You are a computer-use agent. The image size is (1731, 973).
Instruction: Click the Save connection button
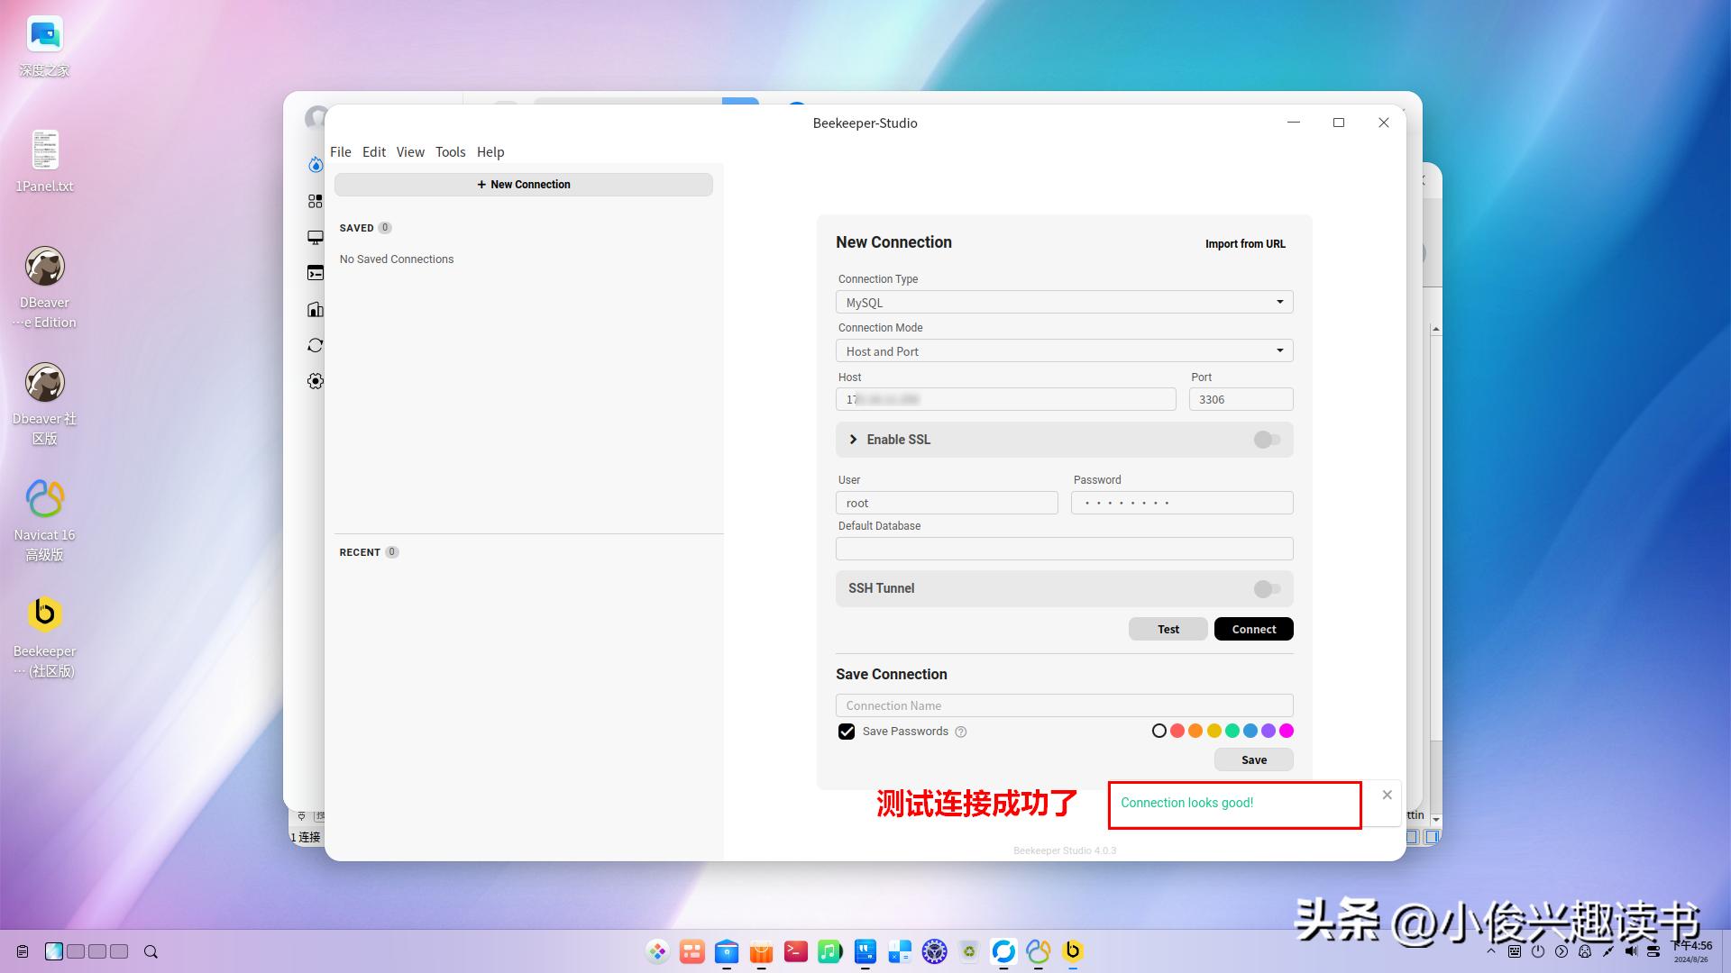point(1253,759)
